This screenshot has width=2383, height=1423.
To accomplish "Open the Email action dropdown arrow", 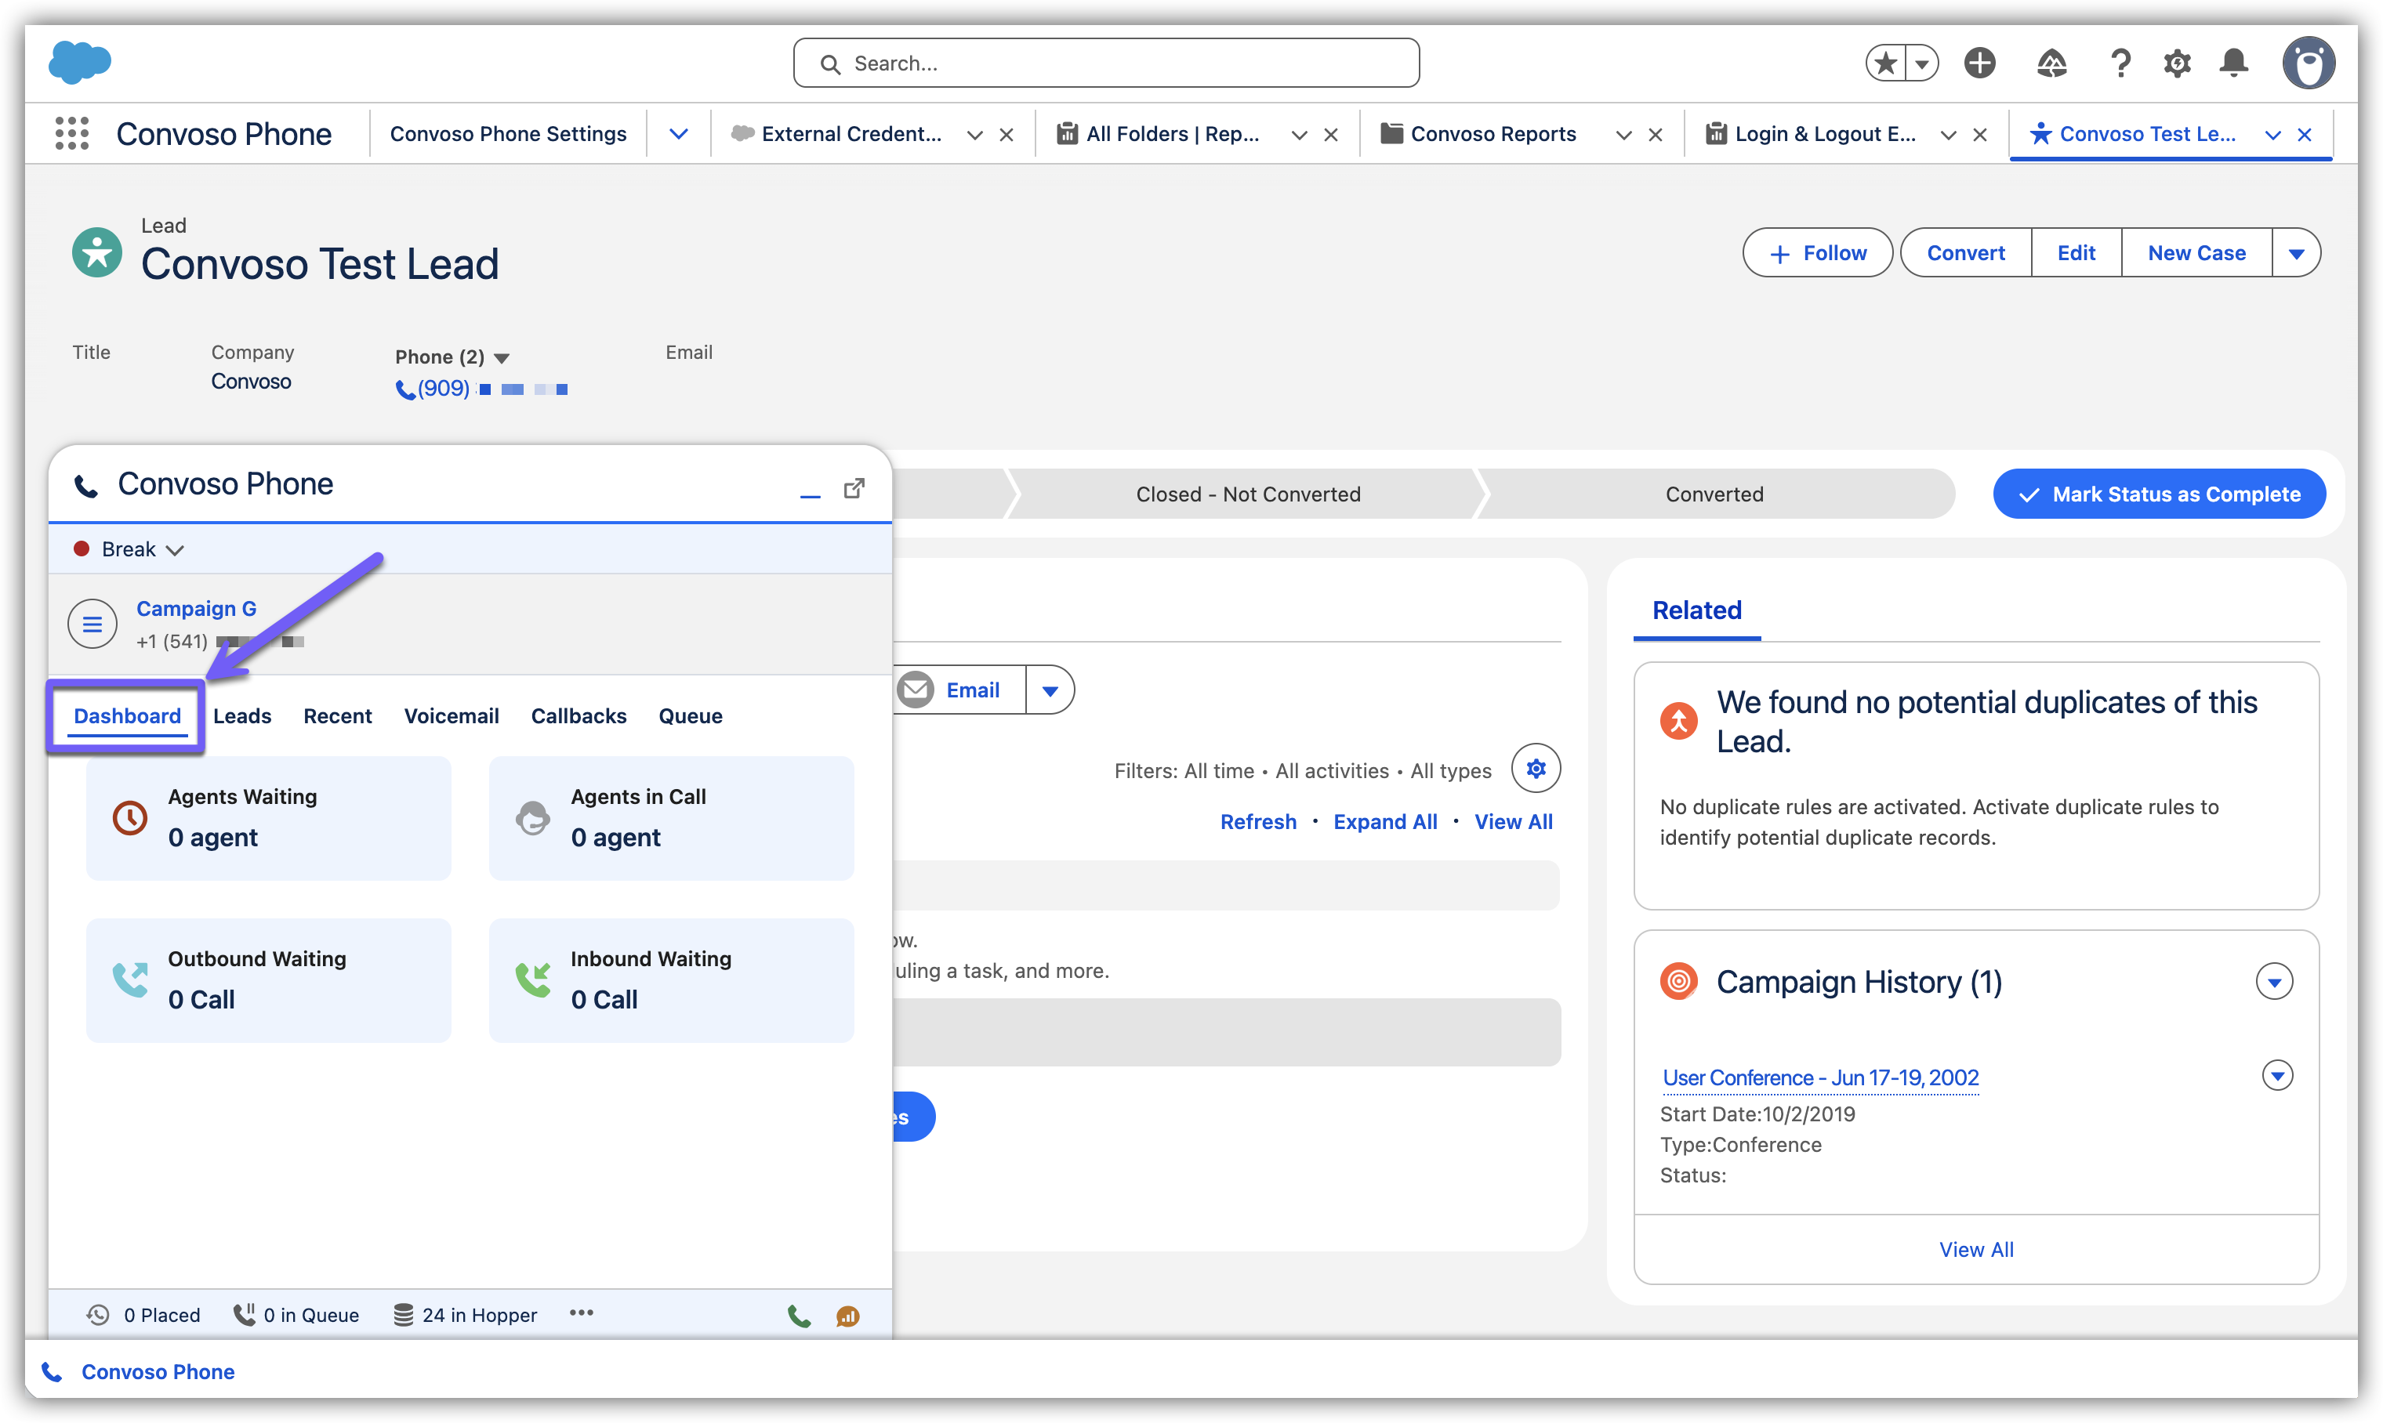I will tap(1050, 690).
